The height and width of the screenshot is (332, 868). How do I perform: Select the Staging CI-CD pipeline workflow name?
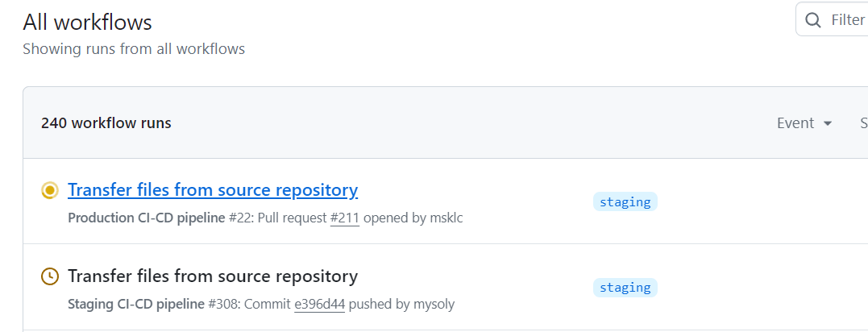(136, 305)
